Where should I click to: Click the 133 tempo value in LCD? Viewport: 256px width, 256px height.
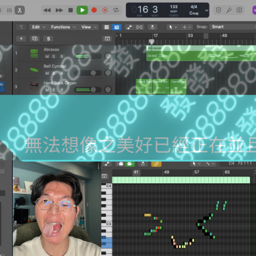tap(174, 7)
